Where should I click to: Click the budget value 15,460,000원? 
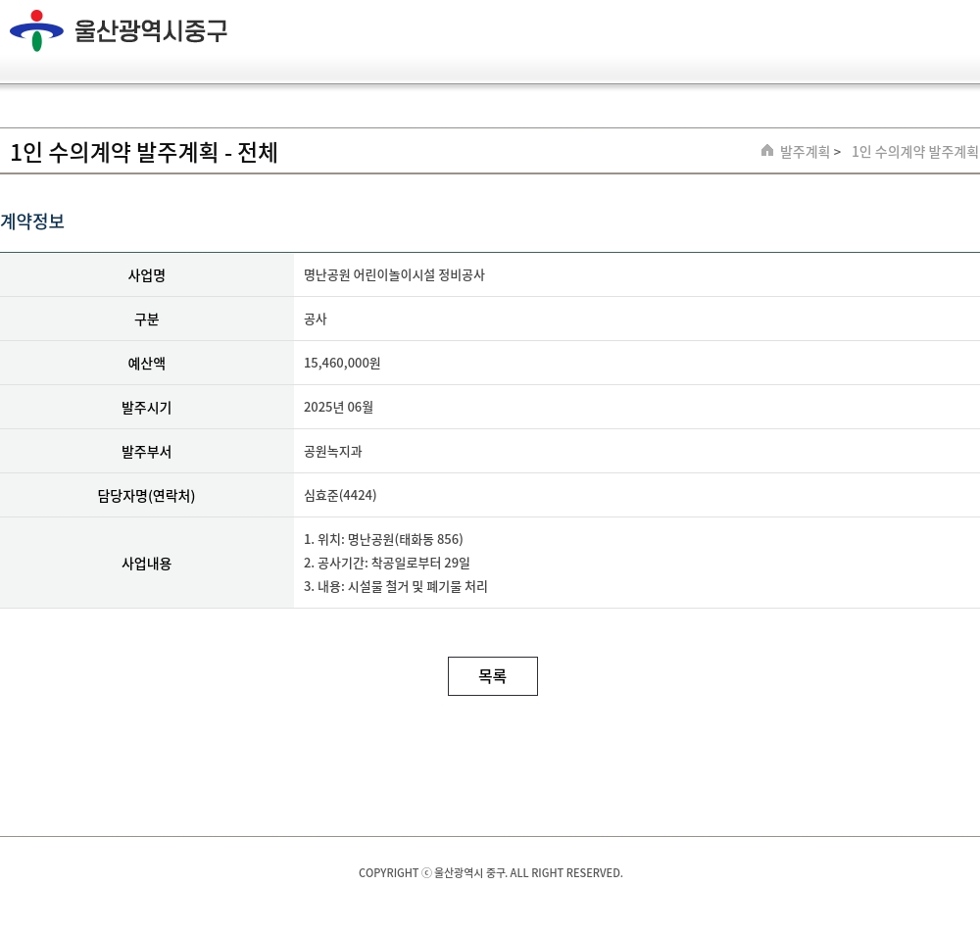coord(342,364)
